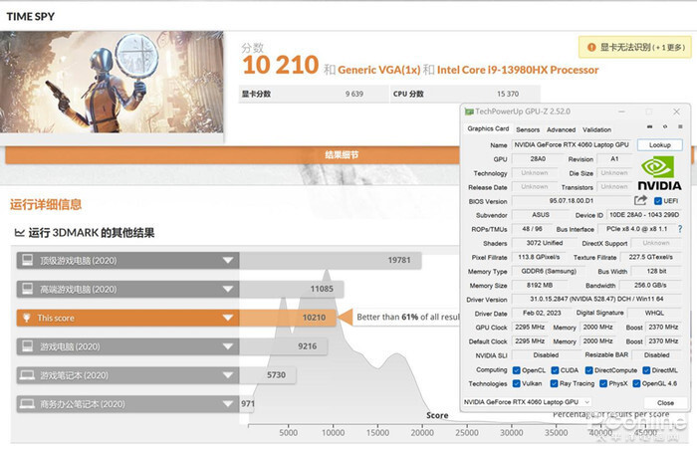Image resolution: width=697 pixels, height=450 pixels.
Task: Switch to the Validation tab
Action: point(596,129)
